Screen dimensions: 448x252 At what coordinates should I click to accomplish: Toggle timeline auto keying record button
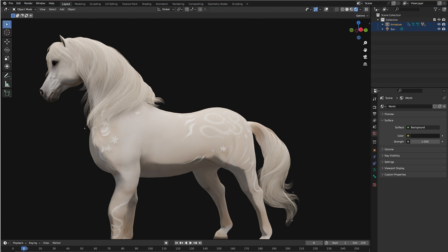(x=166, y=243)
